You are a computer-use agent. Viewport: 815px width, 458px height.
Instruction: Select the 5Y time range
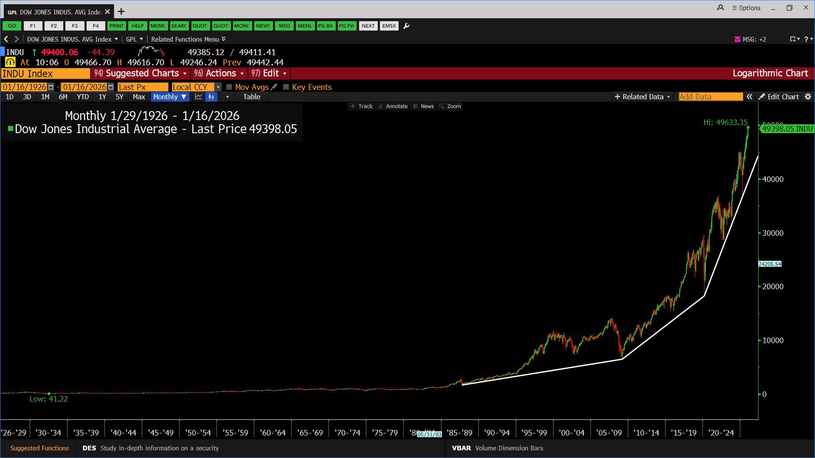click(x=119, y=97)
